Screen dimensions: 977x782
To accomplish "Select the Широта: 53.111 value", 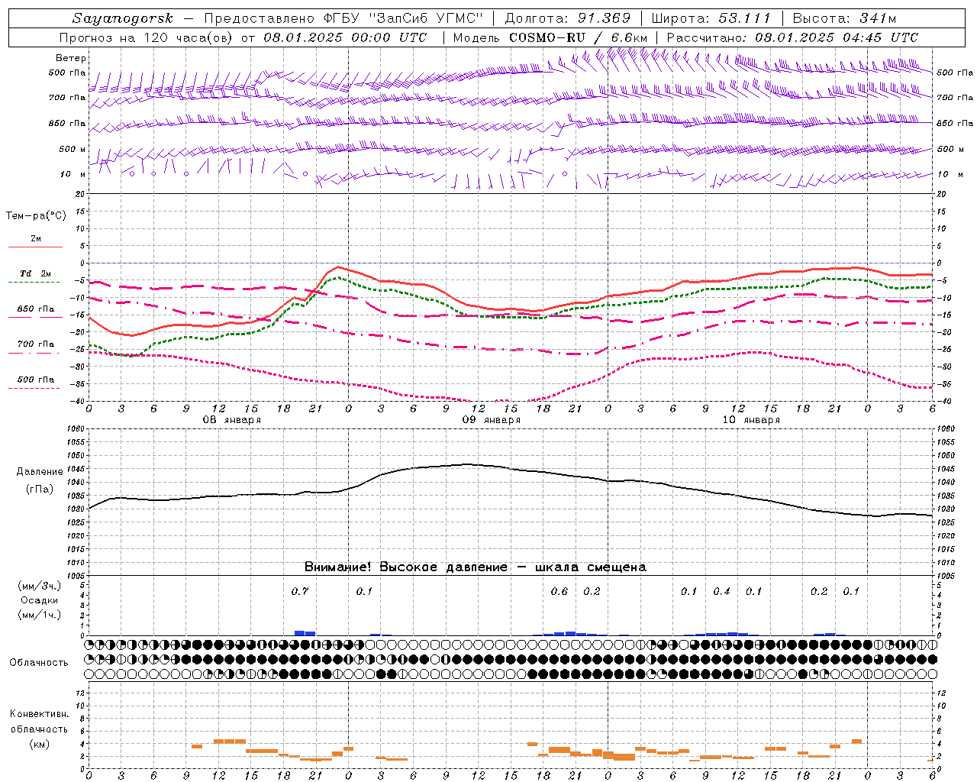I will (x=711, y=18).
